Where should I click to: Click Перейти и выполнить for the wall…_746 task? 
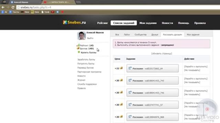click(x=196, y=91)
